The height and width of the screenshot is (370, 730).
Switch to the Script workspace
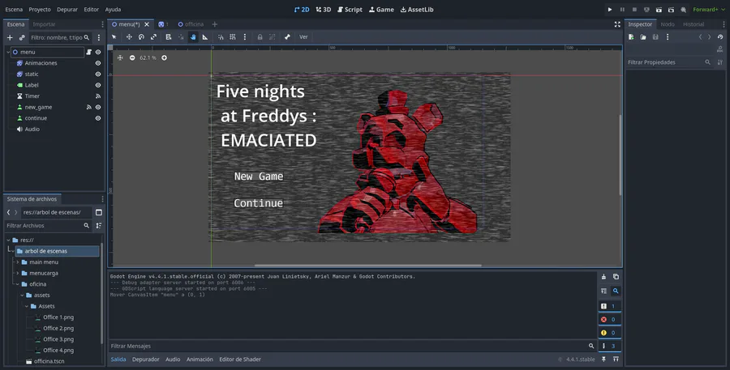click(350, 9)
